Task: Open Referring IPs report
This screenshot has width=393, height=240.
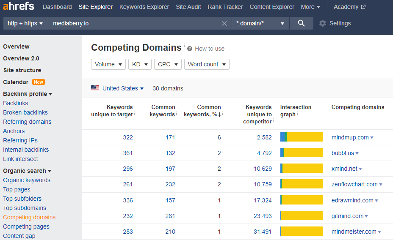Action: (x=20, y=140)
